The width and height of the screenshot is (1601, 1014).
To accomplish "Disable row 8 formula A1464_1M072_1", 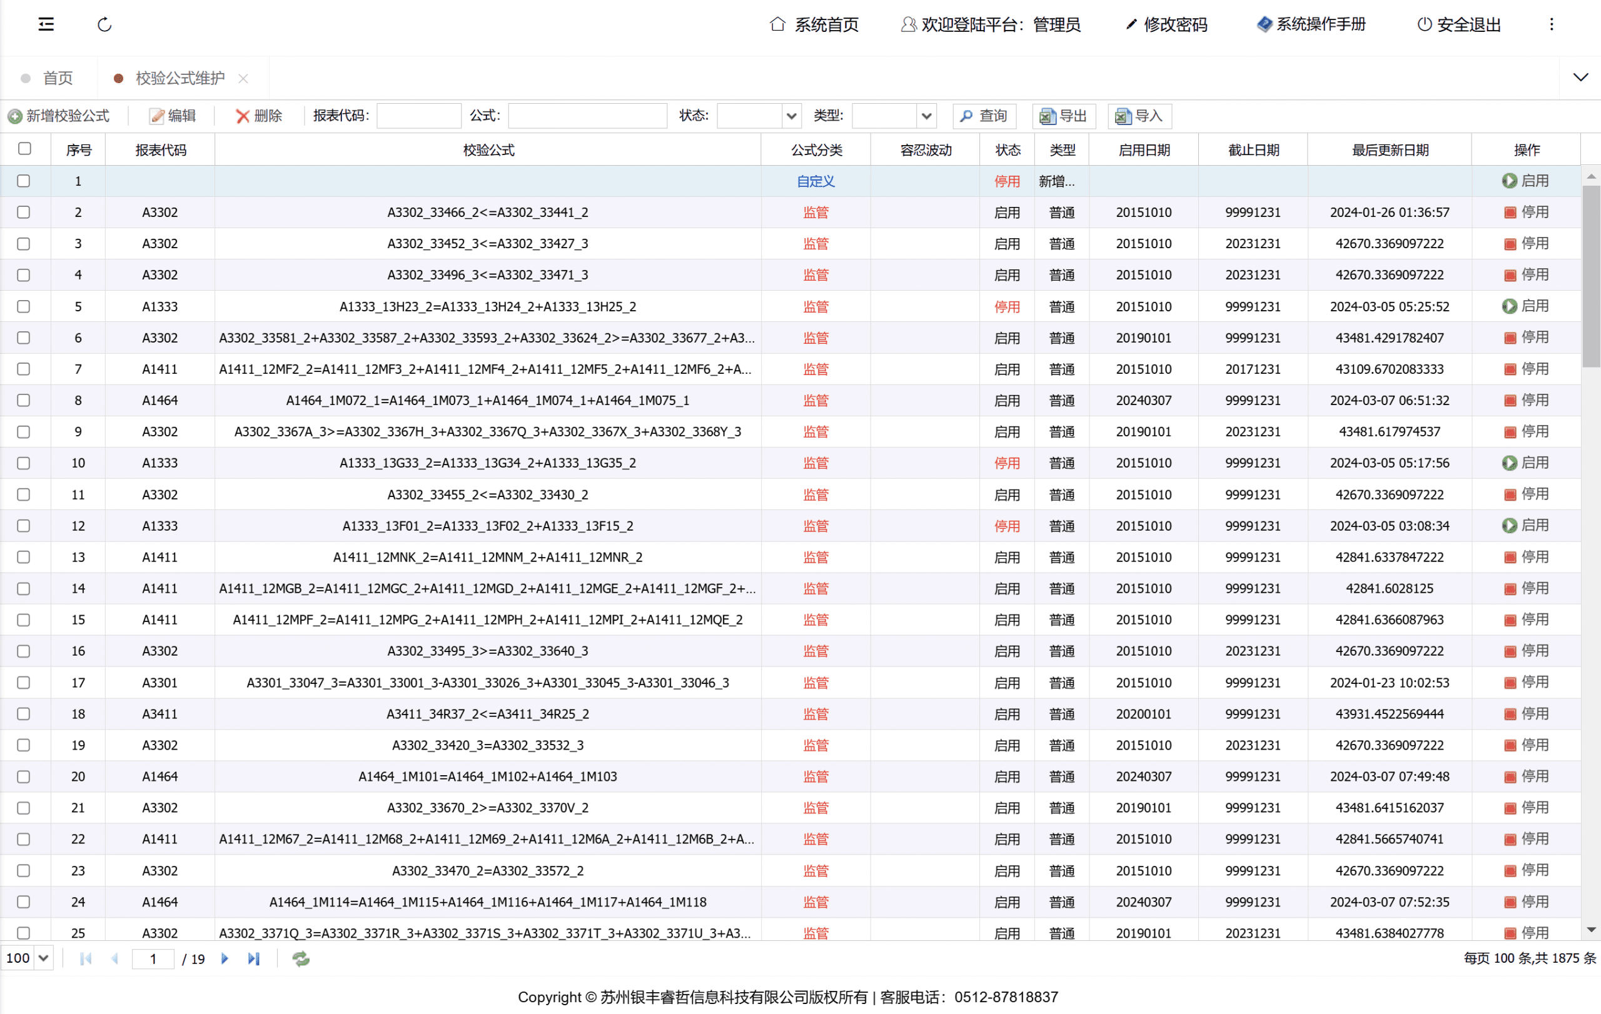I will click(x=1526, y=400).
